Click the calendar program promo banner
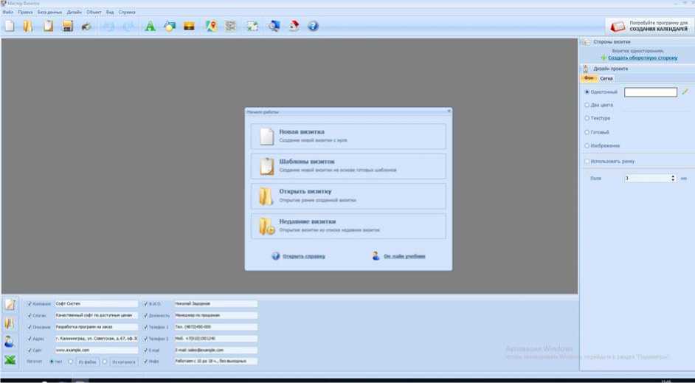 [x=649, y=26]
